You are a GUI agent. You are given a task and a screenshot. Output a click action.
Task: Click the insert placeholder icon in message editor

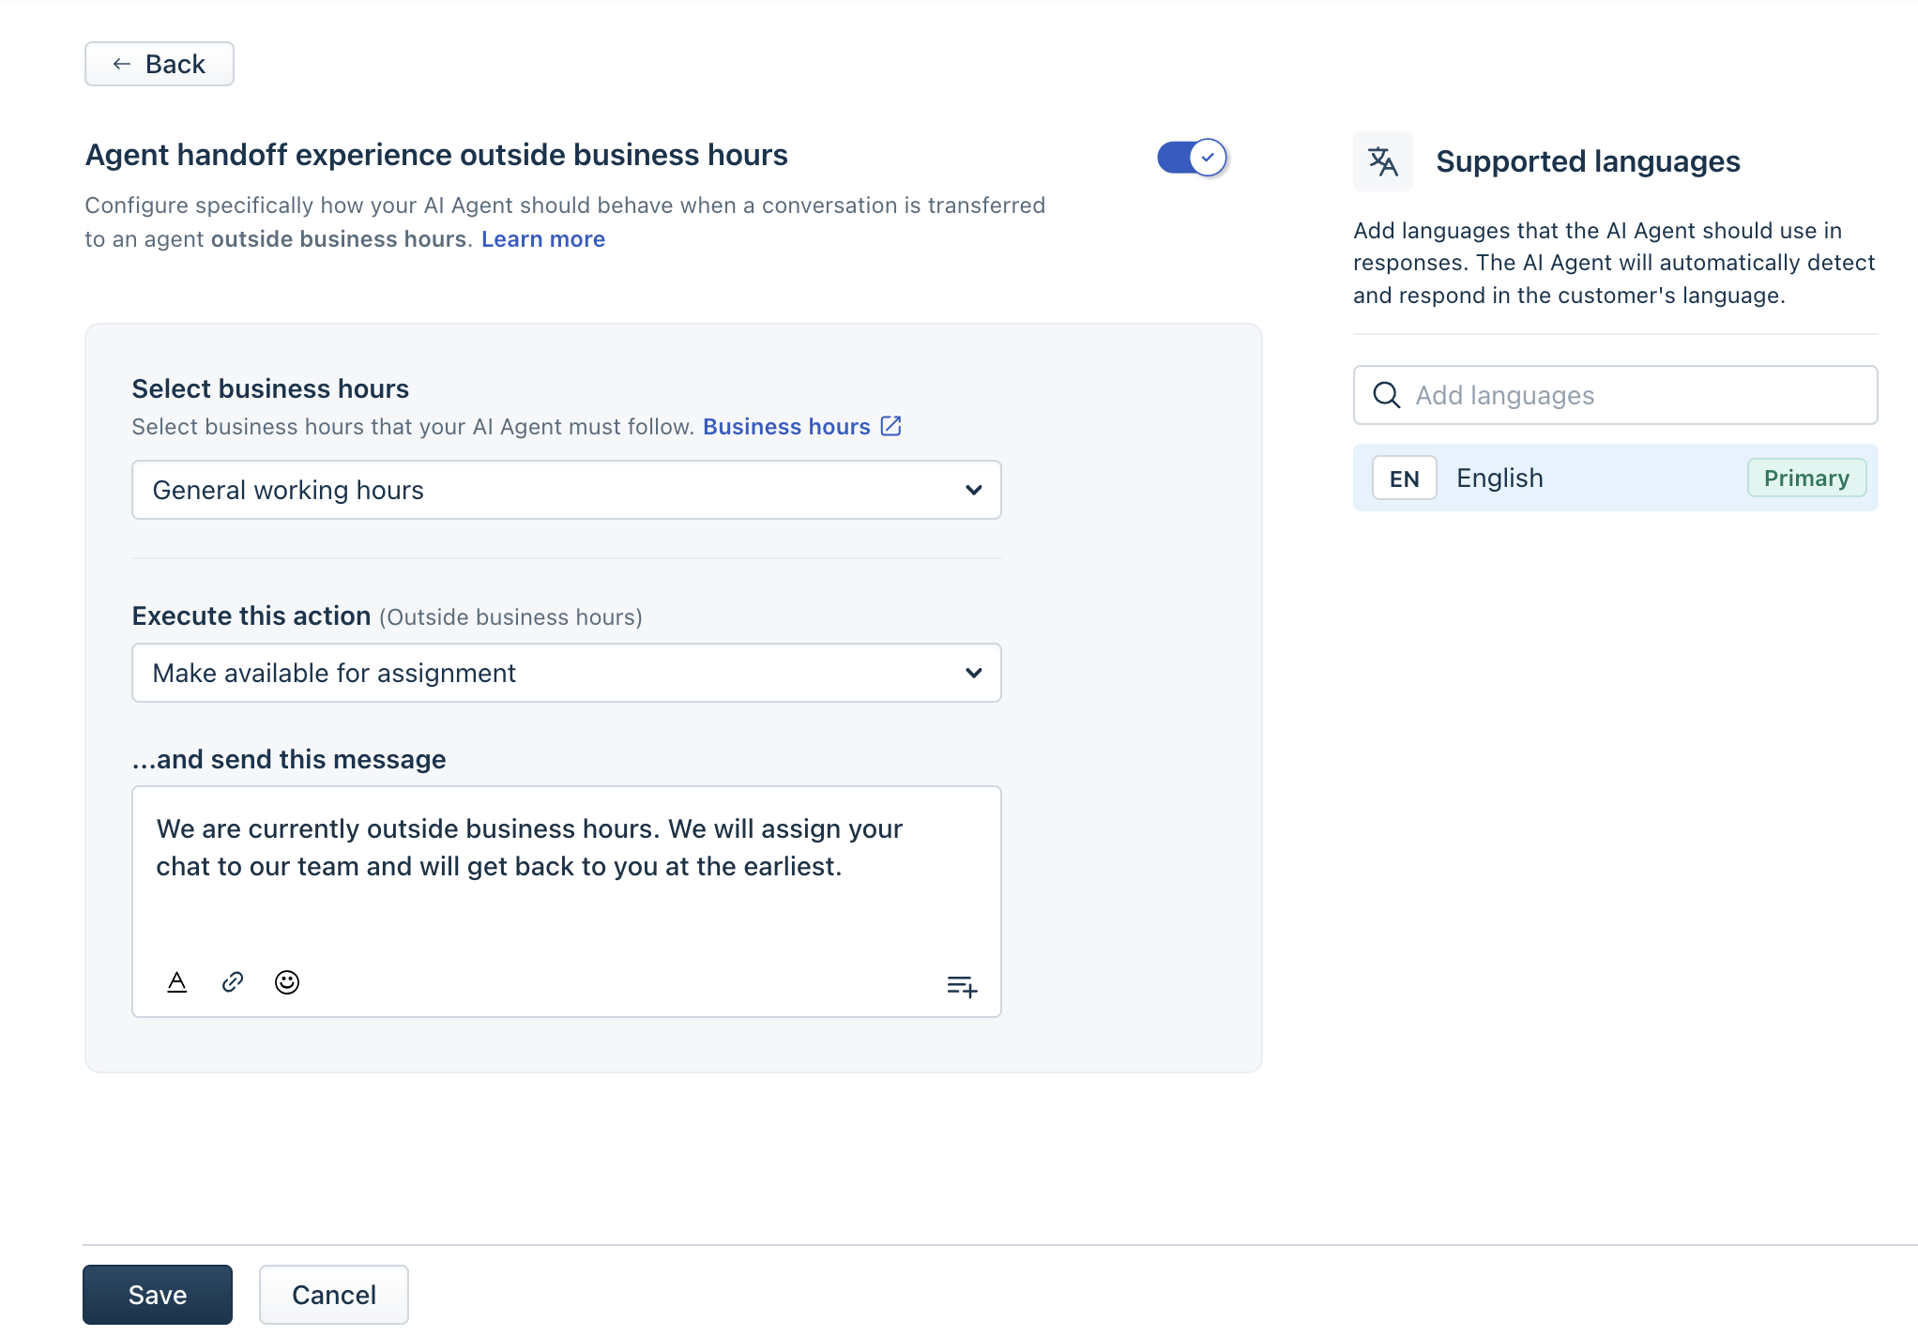point(962,986)
